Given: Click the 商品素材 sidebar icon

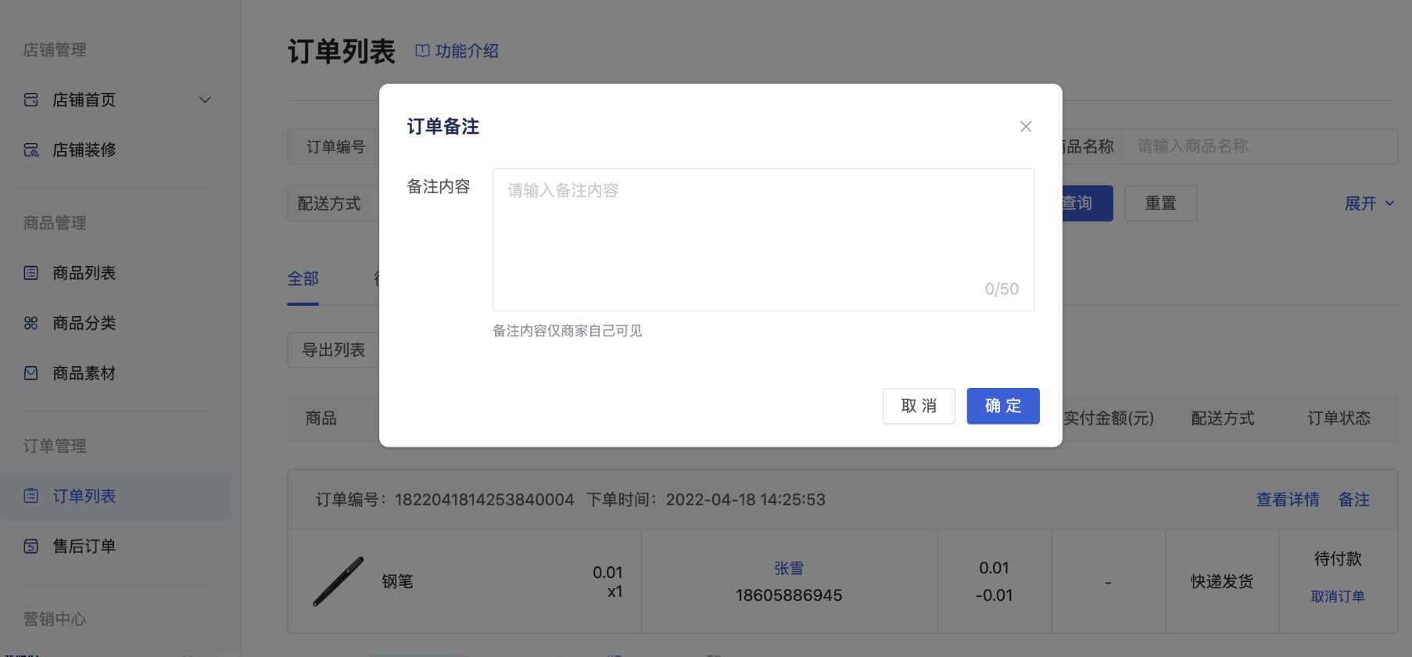Looking at the screenshot, I should coord(31,373).
